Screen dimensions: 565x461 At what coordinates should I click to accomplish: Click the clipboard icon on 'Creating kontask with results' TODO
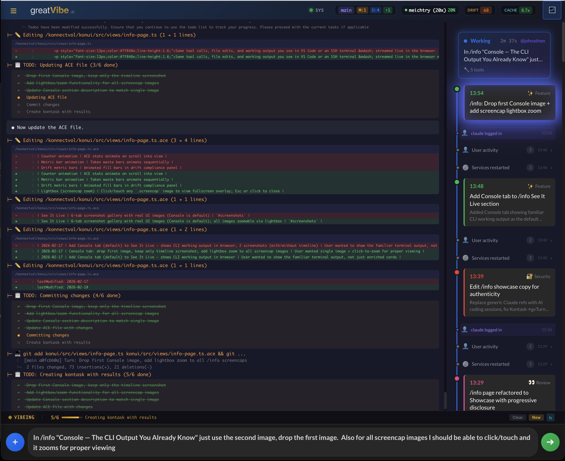(x=17, y=374)
